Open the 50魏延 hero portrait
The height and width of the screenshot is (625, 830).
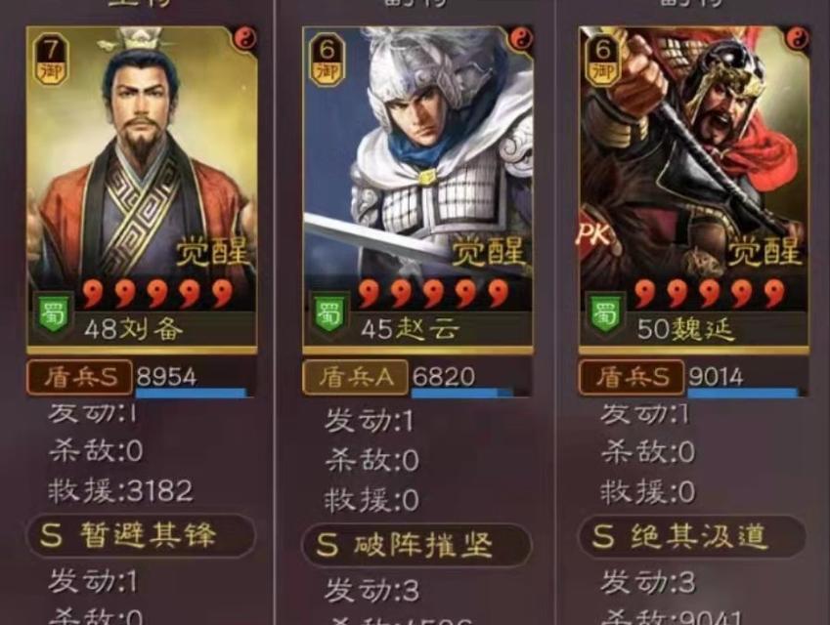(x=694, y=189)
